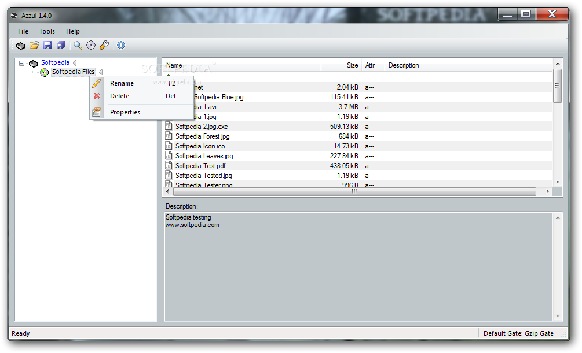Screen dimensions: 582x353
Task: Click description box scroll up arrow
Action: [558, 218]
